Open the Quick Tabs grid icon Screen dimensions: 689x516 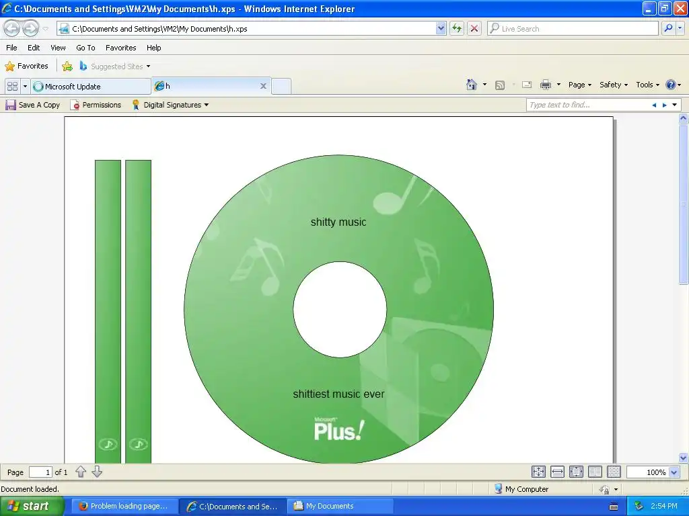[12, 86]
